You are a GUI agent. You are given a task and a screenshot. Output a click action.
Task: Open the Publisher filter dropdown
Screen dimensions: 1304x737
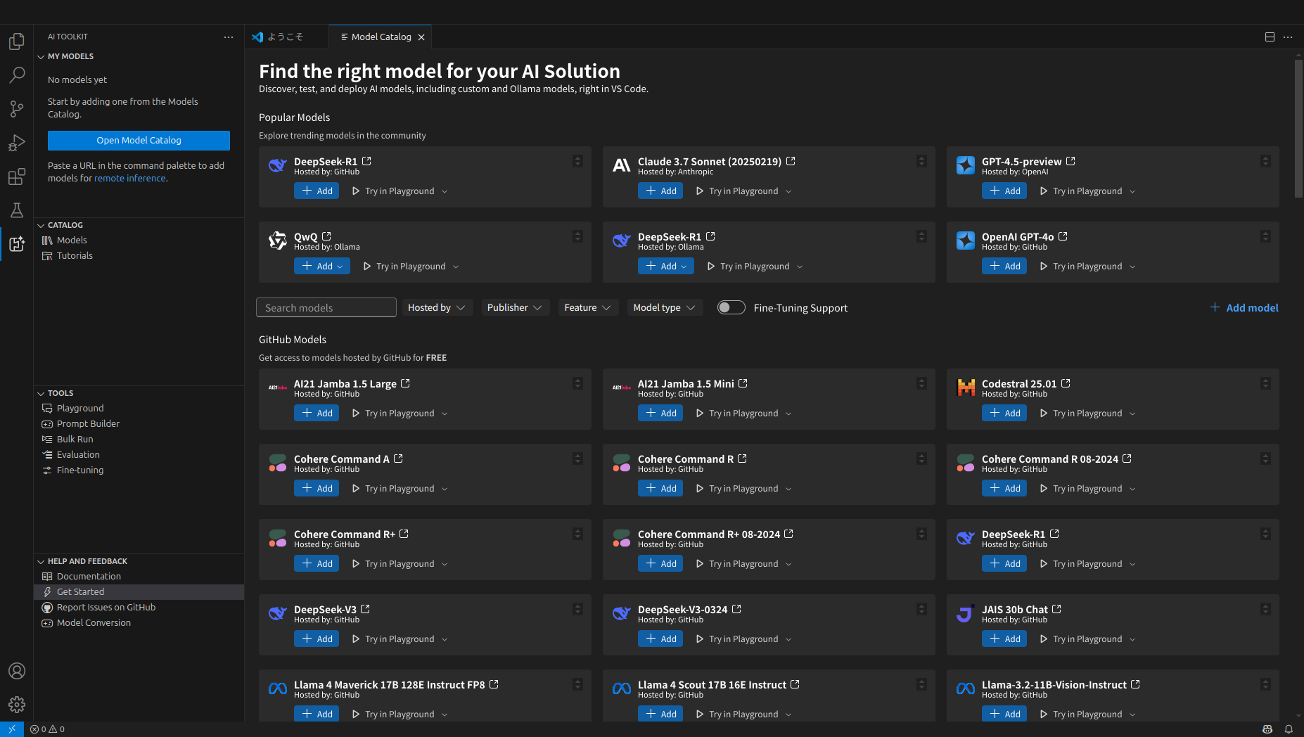pyautogui.click(x=515, y=307)
